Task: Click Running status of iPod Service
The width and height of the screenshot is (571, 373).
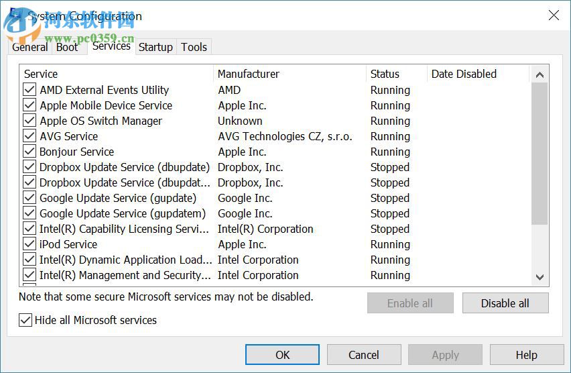Action: coord(390,244)
